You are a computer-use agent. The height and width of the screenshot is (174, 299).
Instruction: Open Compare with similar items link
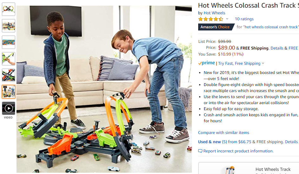point(224,132)
